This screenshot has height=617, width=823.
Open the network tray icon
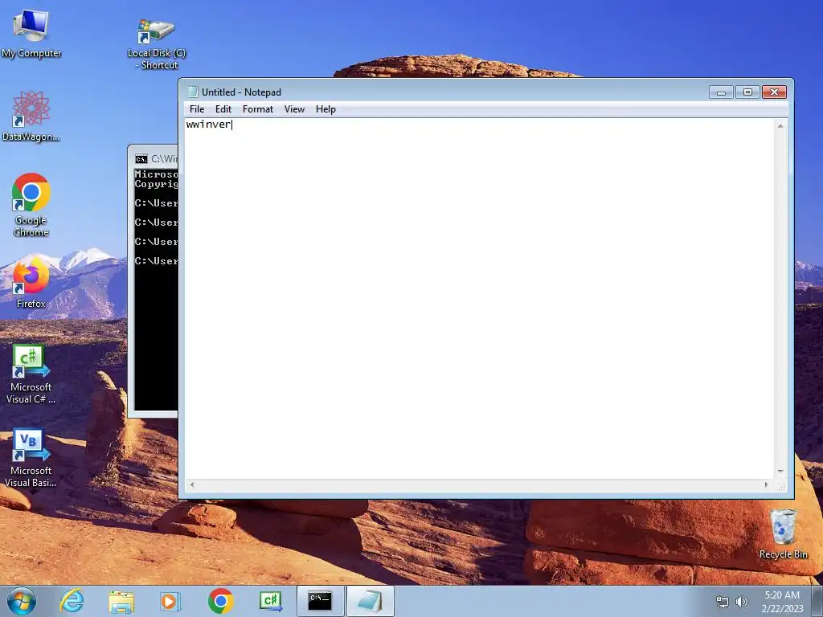(723, 602)
